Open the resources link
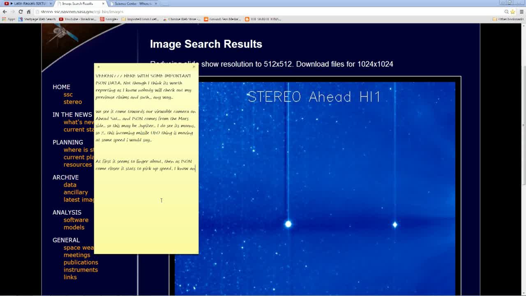The height and width of the screenshot is (296, 526). [x=78, y=164]
